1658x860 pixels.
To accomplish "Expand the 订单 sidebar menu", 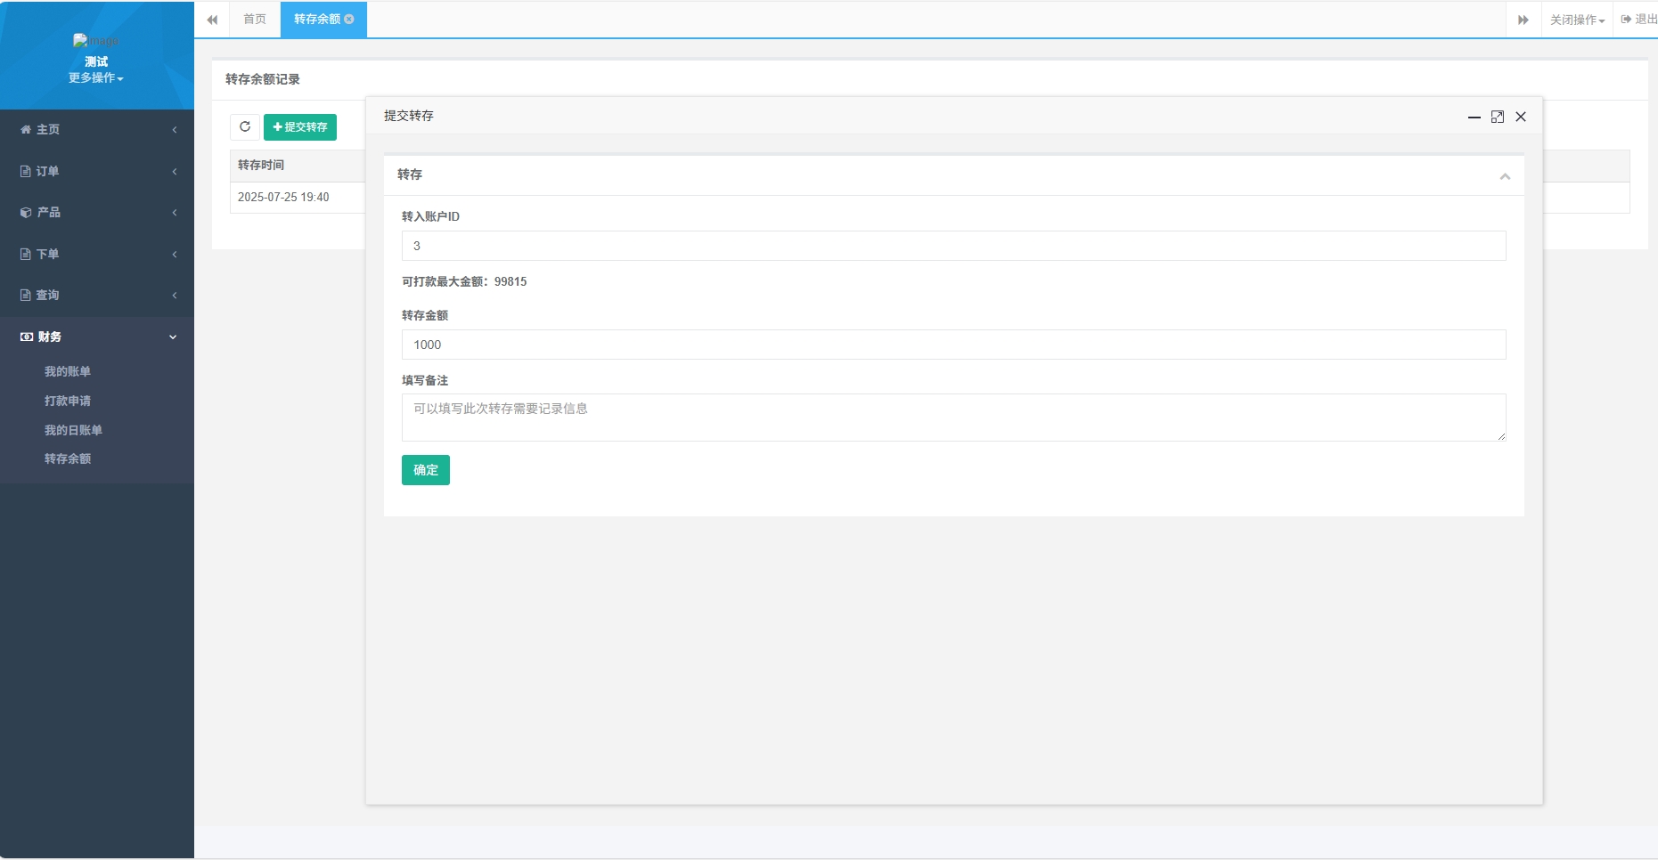I will click(x=96, y=171).
